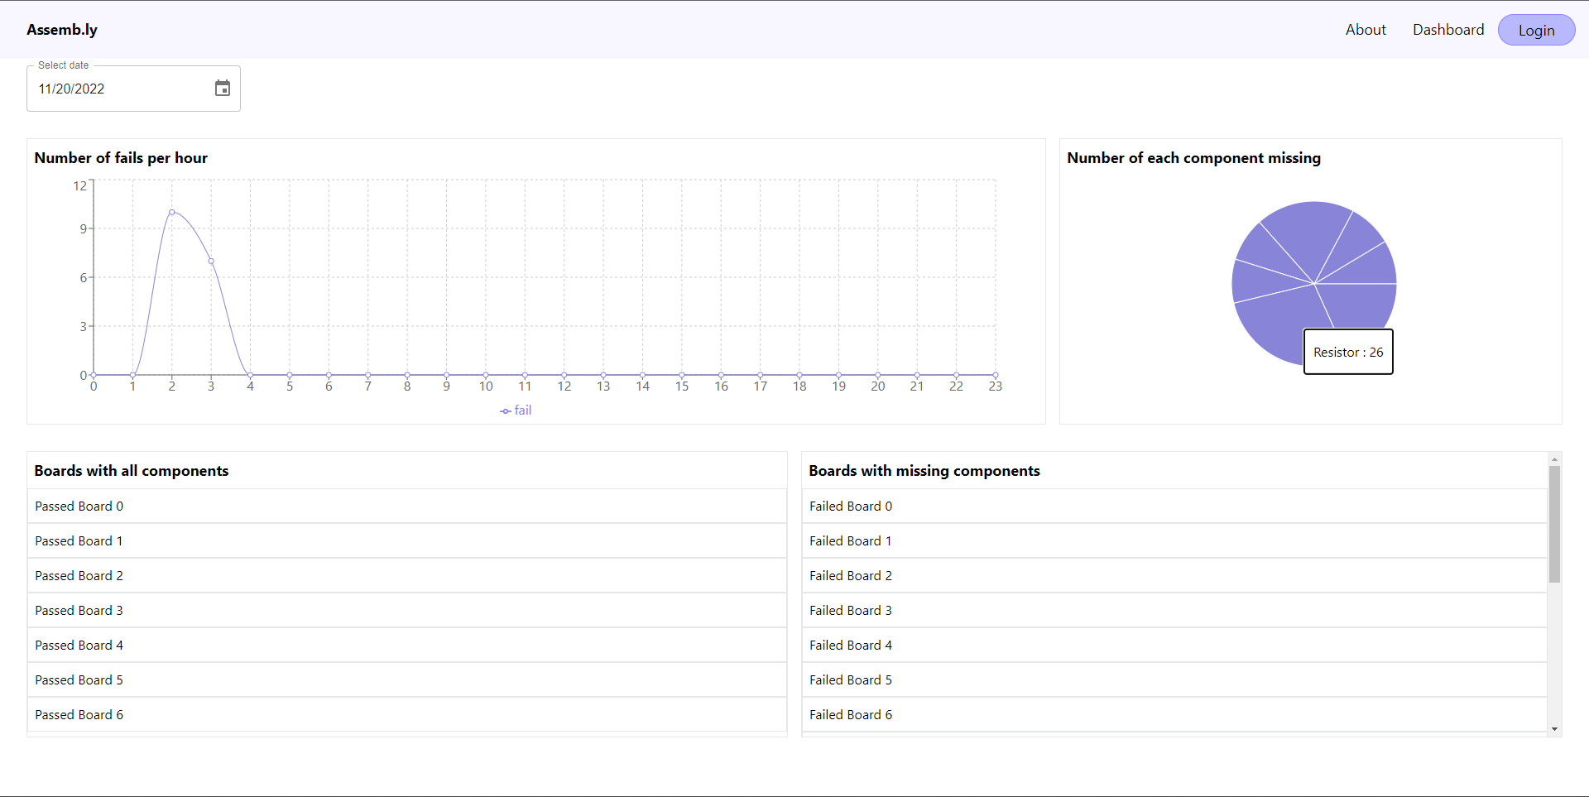
Task: Select Passed Board 1 row
Action: pyautogui.click(x=407, y=540)
